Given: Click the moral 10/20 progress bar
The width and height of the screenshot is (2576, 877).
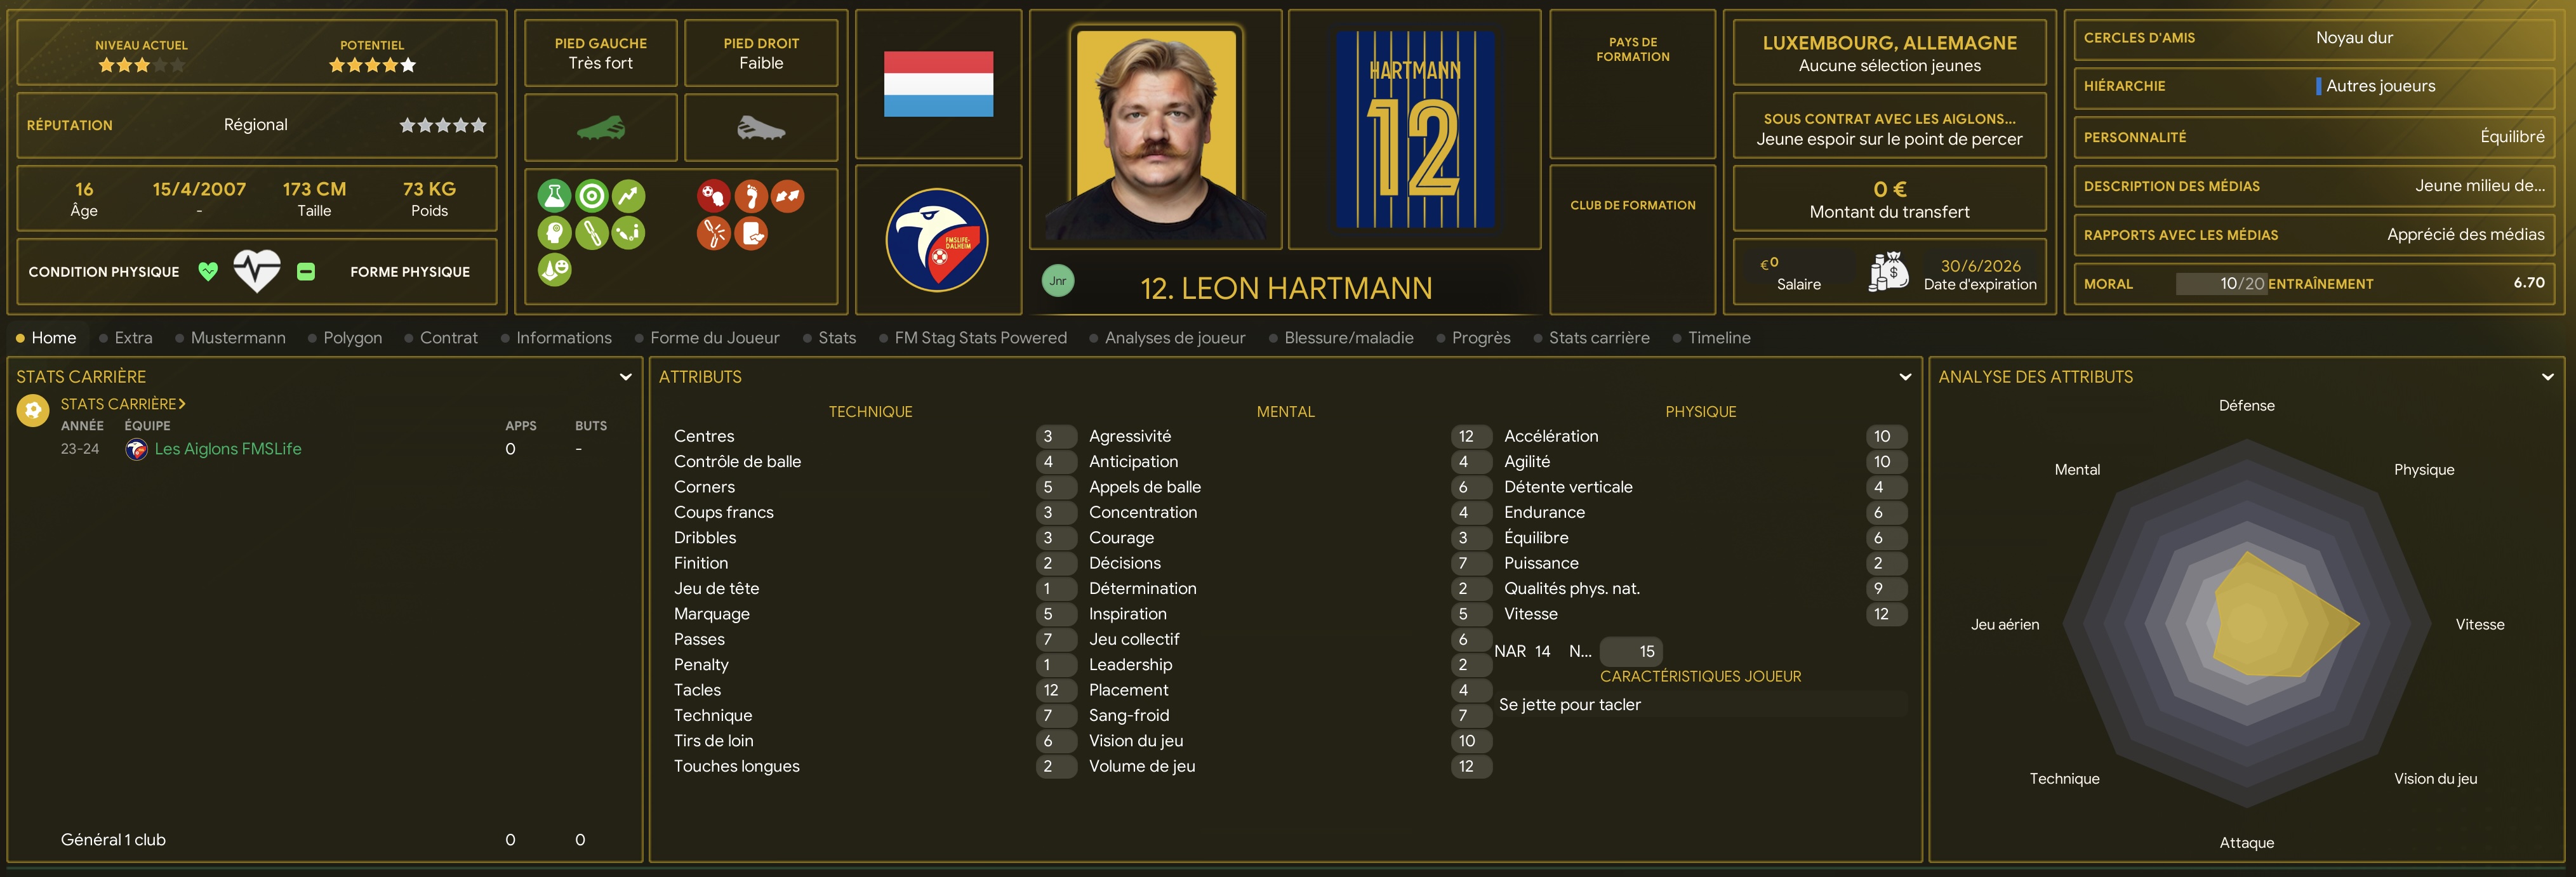Looking at the screenshot, I should click(2221, 284).
